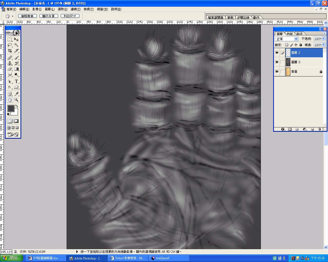328x262 pixels.
Task: Switch to the Zoom magnifier tool
Action: (16, 100)
